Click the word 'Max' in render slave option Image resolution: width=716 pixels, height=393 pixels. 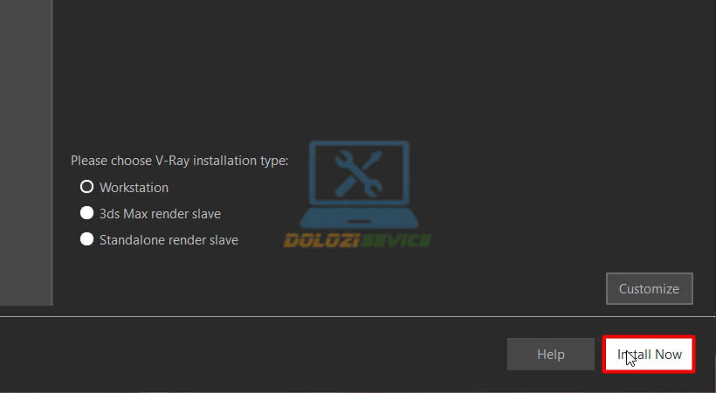(x=135, y=213)
